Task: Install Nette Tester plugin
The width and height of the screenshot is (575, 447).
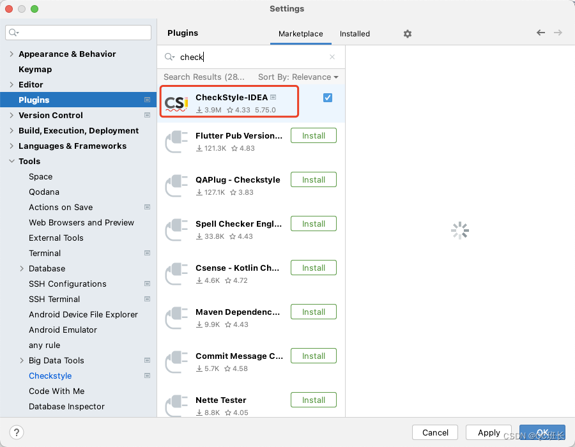Action: 314,400
